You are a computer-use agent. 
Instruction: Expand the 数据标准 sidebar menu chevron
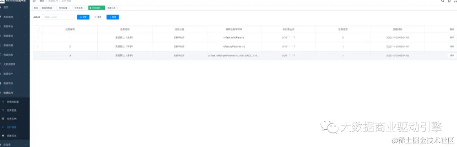26,55
